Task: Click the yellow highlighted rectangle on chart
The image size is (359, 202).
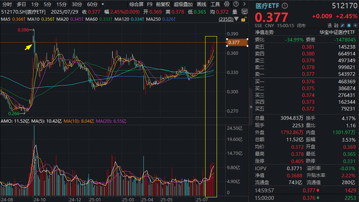Action: (211, 116)
